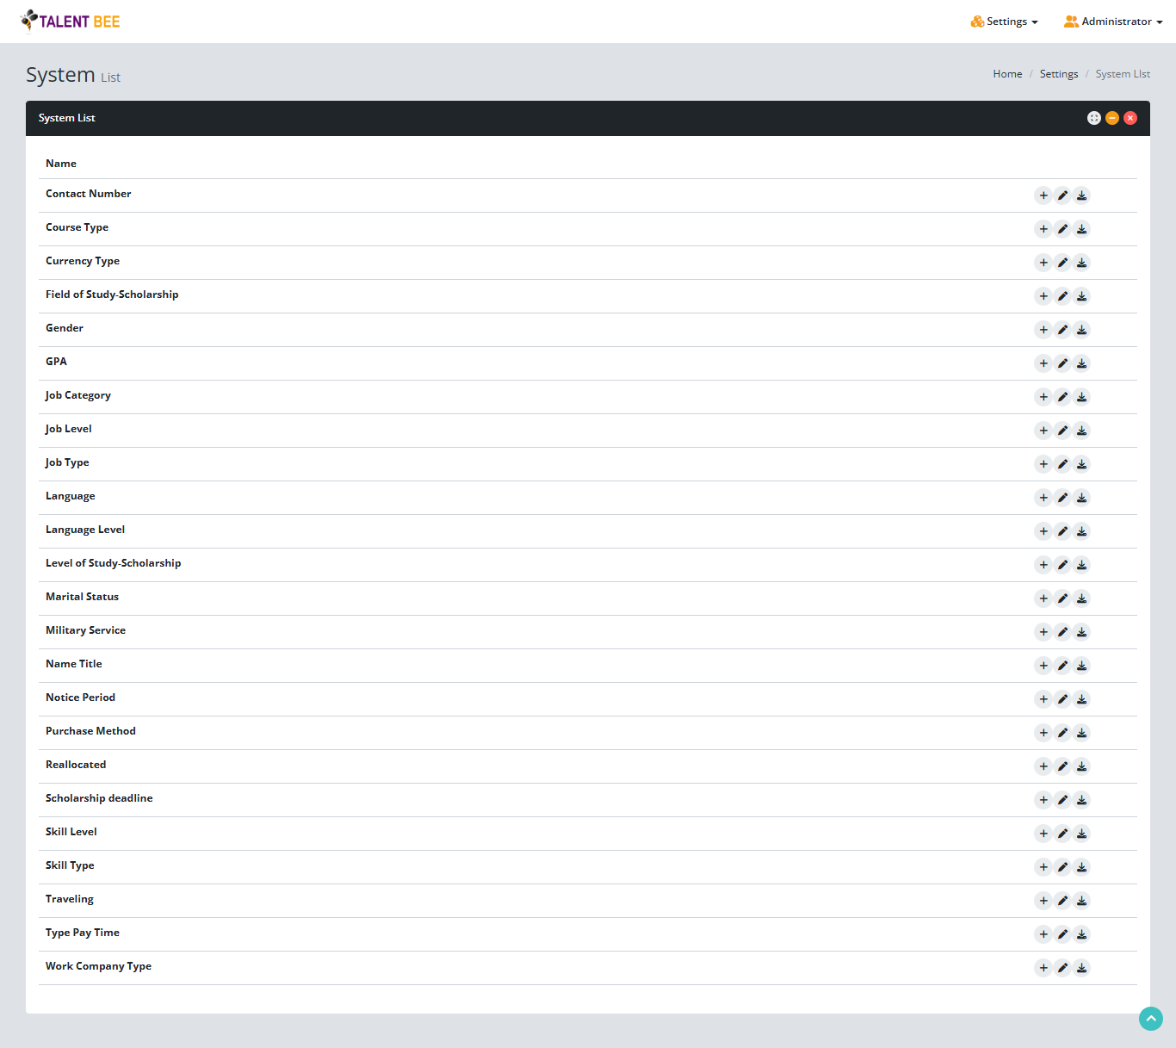The width and height of the screenshot is (1176, 1048).
Task: Click the Talent Bee logo
Action: point(71,21)
